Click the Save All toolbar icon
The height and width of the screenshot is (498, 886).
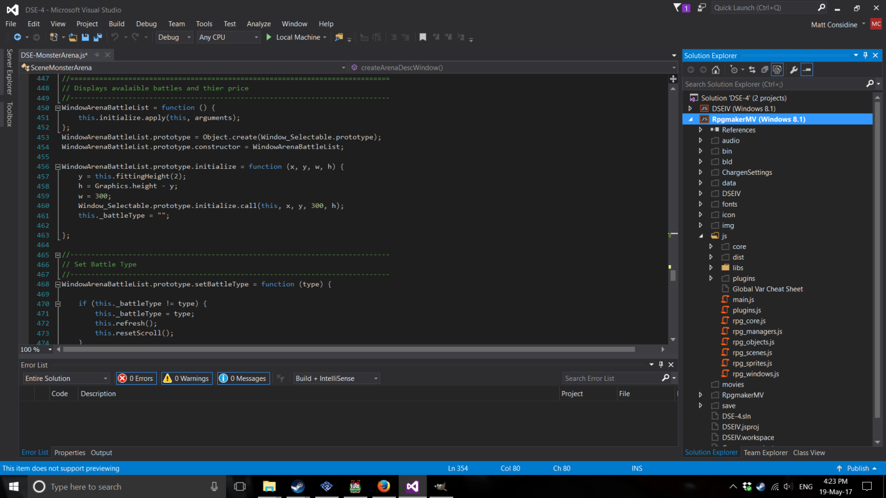click(97, 37)
